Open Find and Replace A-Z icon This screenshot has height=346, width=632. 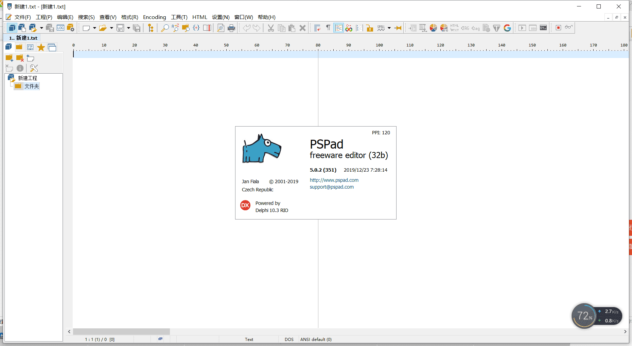(x=175, y=28)
